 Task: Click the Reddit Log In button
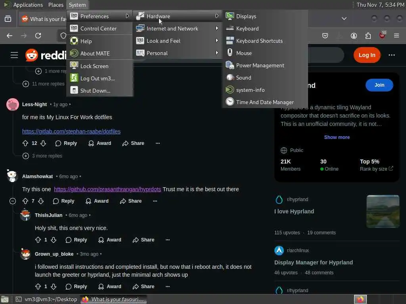coord(367,55)
